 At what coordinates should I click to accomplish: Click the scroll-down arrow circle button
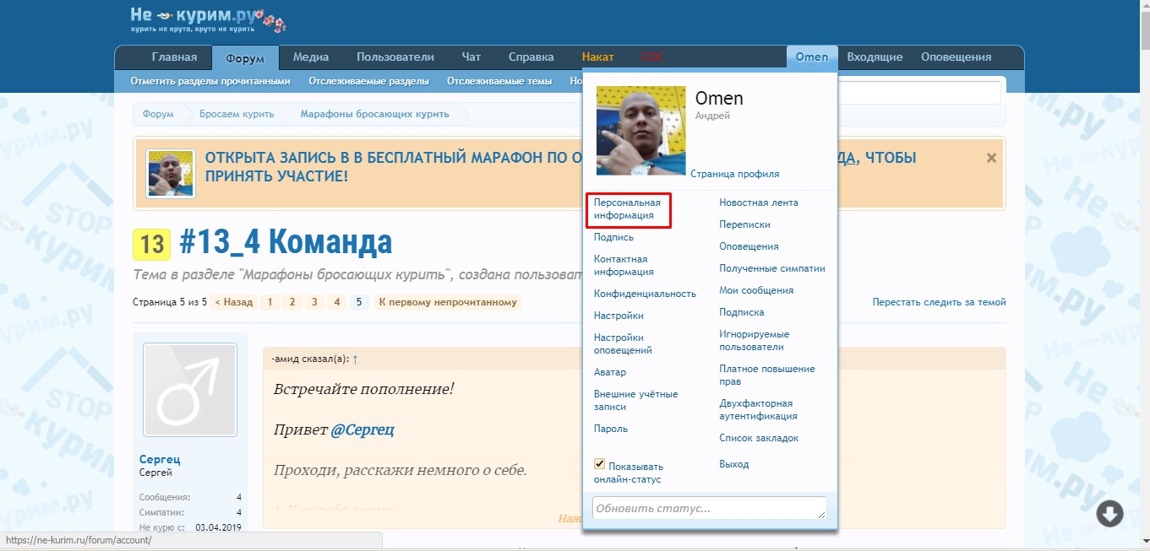(1109, 513)
